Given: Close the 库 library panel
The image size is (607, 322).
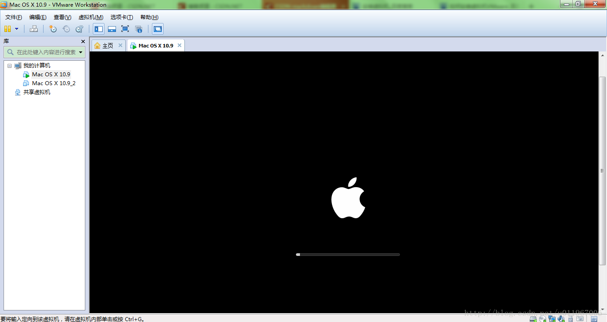Looking at the screenshot, I should pos(83,41).
